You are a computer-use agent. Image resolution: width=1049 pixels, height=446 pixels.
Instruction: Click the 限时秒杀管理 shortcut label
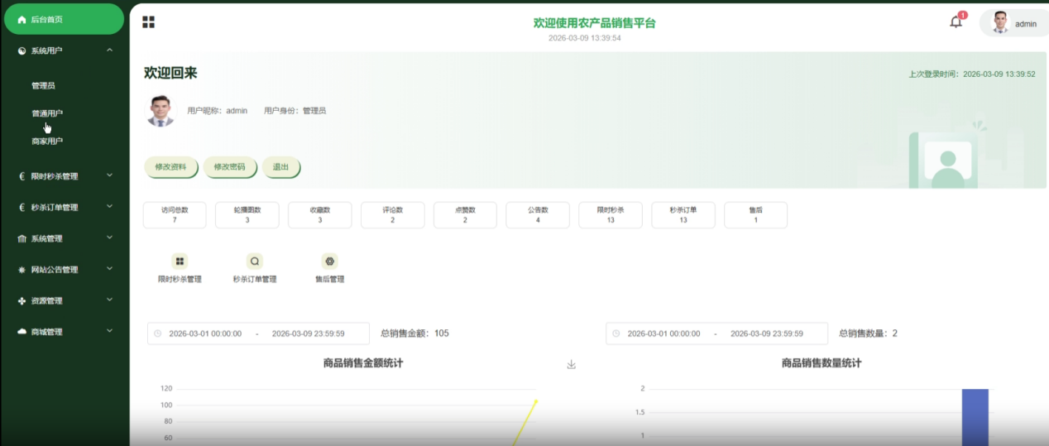coord(180,280)
